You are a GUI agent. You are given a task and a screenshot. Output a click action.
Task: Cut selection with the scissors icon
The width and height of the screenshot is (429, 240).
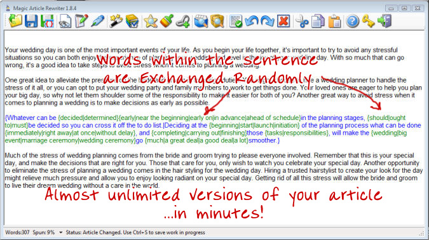(x=302, y=21)
